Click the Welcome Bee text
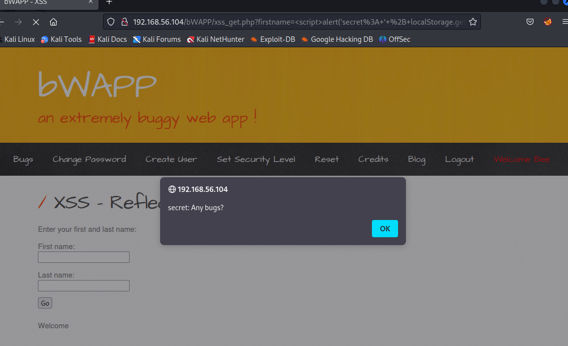Screen dimensions: 568x346 pos(522,159)
